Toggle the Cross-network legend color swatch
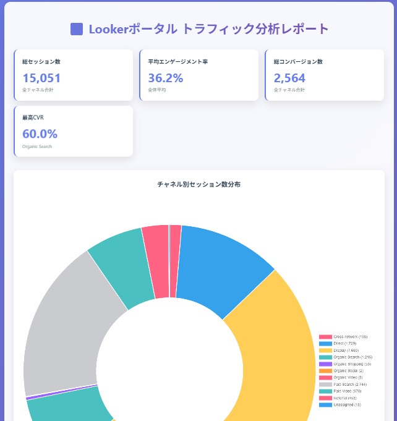397x421 pixels. click(x=325, y=337)
